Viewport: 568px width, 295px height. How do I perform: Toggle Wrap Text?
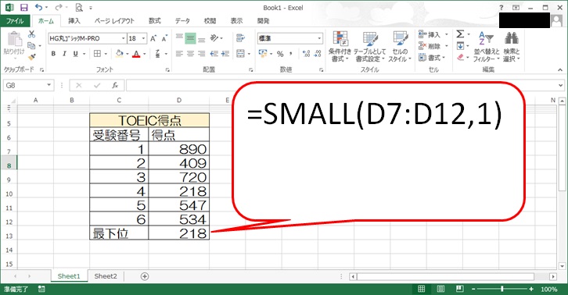click(x=240, y=38)
